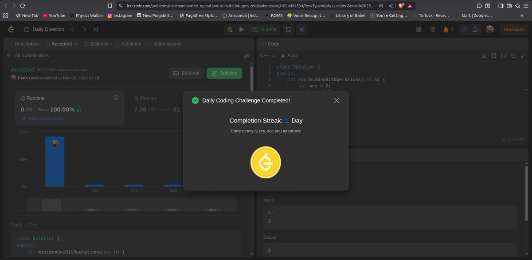Copy submission link via chain icon
The height and width of the screenshot is (260, 532).
[x=246, y=55]
